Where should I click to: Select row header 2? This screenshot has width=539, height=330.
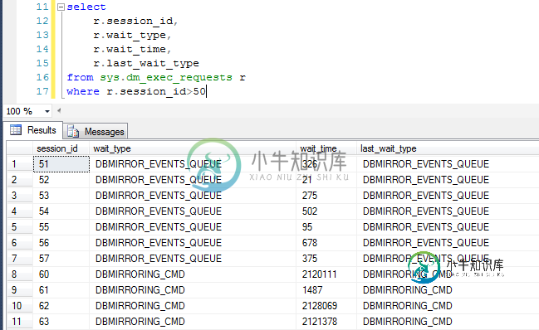tap(20, 180)
